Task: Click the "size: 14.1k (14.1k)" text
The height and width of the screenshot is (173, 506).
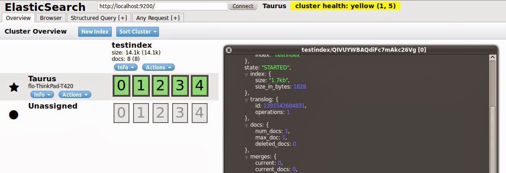Action: coord(136,52)
